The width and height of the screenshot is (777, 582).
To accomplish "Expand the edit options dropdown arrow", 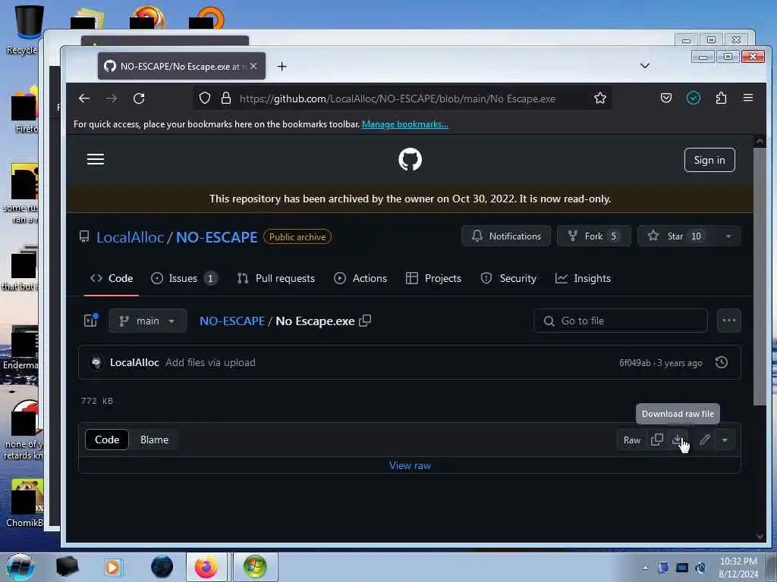I will pyautogui.click(x=725, y=440).
